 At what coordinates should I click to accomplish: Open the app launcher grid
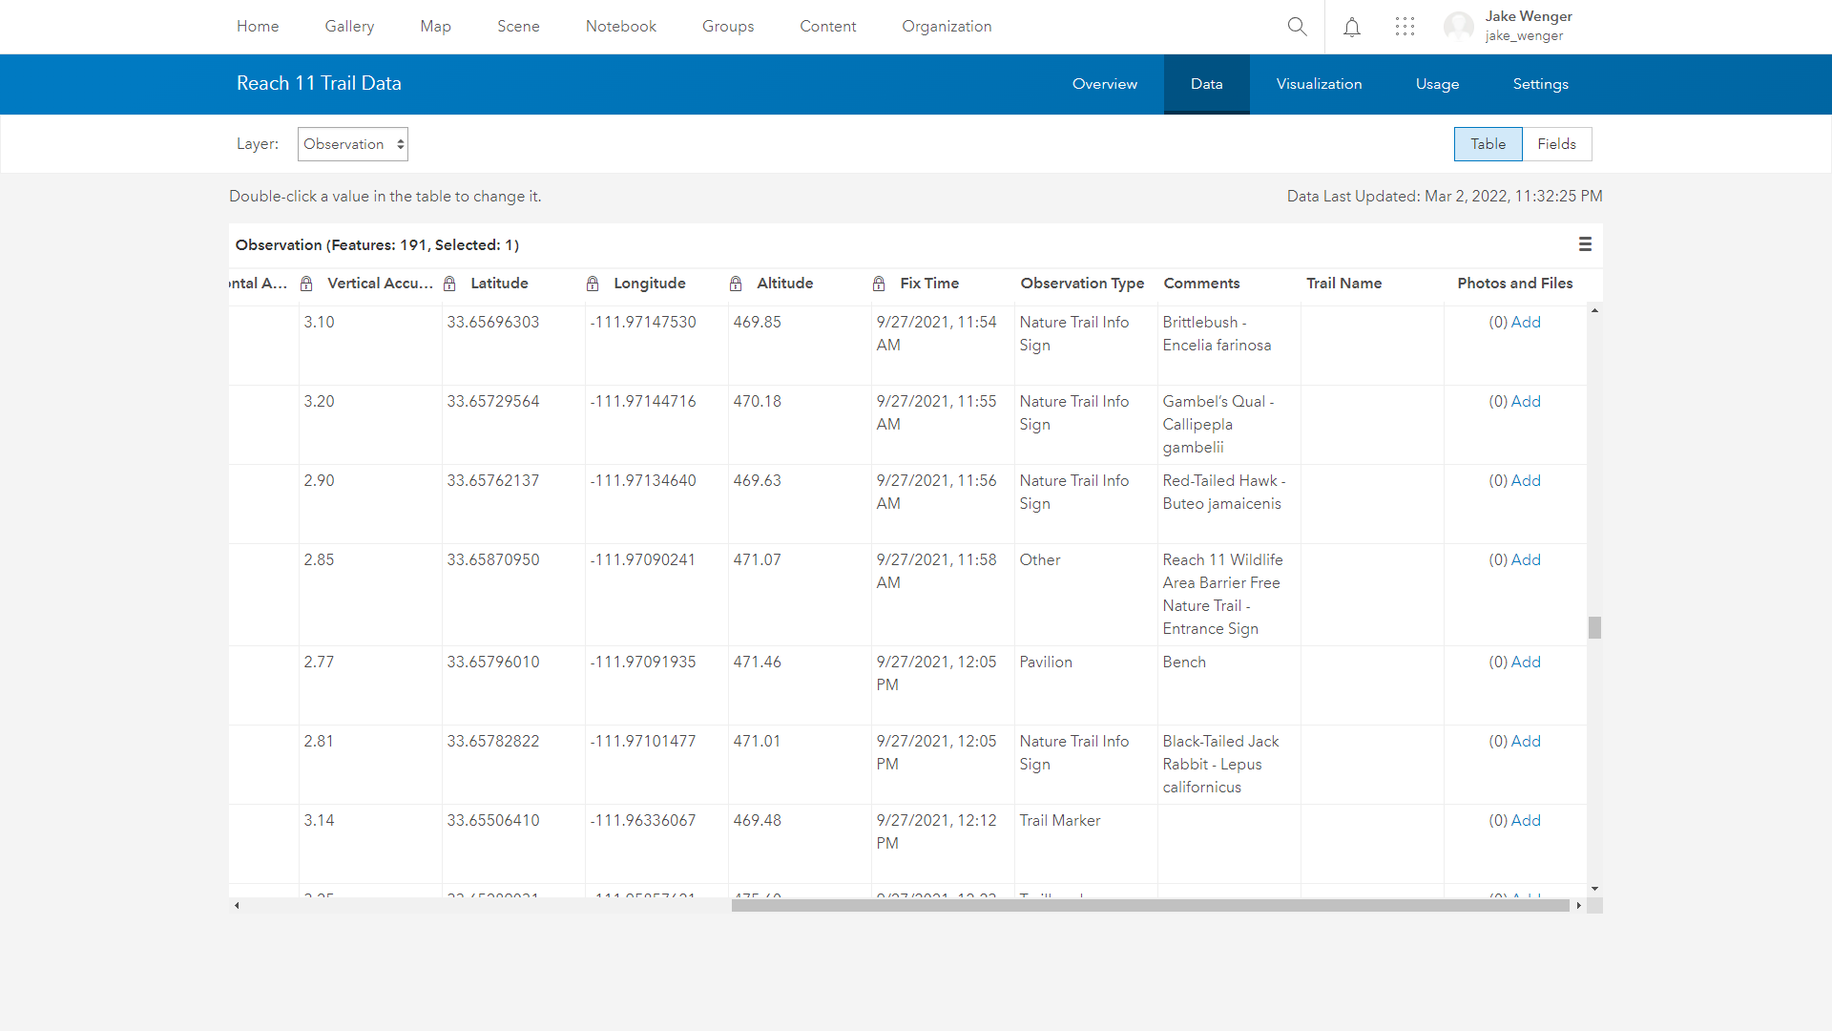point(1405,27)
